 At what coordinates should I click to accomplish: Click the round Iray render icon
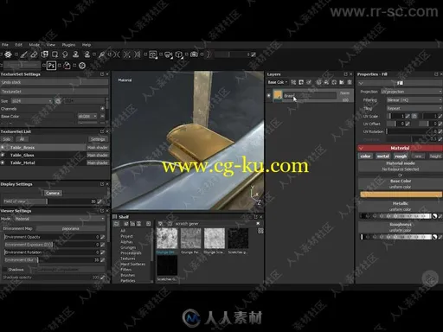coord(82,66)
